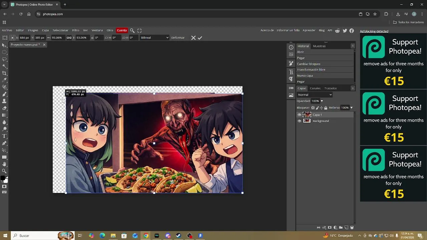
Task: Open the Historial panel options menu
Action: [353, 46]
